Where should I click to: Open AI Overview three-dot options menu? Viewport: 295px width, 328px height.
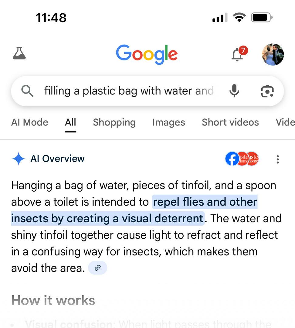(x=277, y=159)
